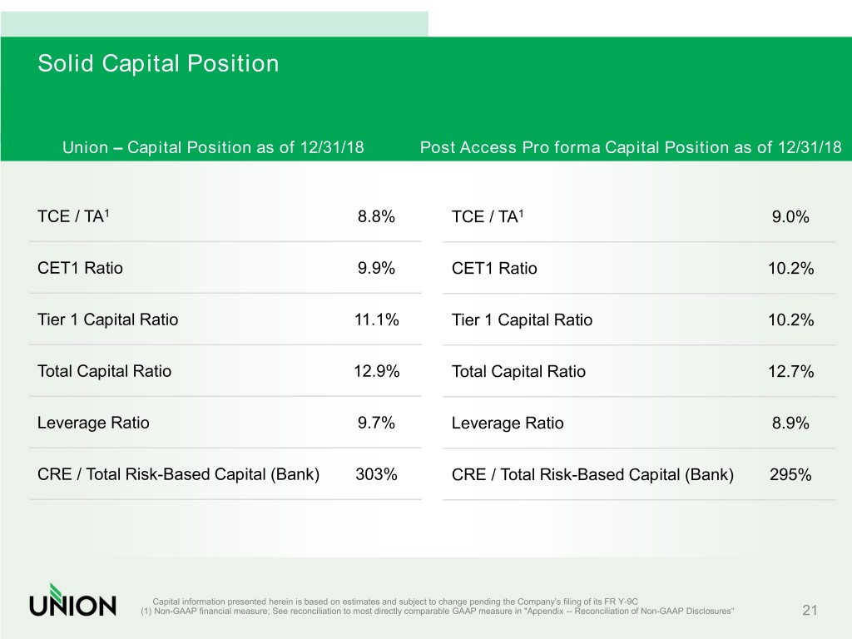Click the 8.8% TCE / TA value
The height and width of the screenshot is (639, 852).
376,217
